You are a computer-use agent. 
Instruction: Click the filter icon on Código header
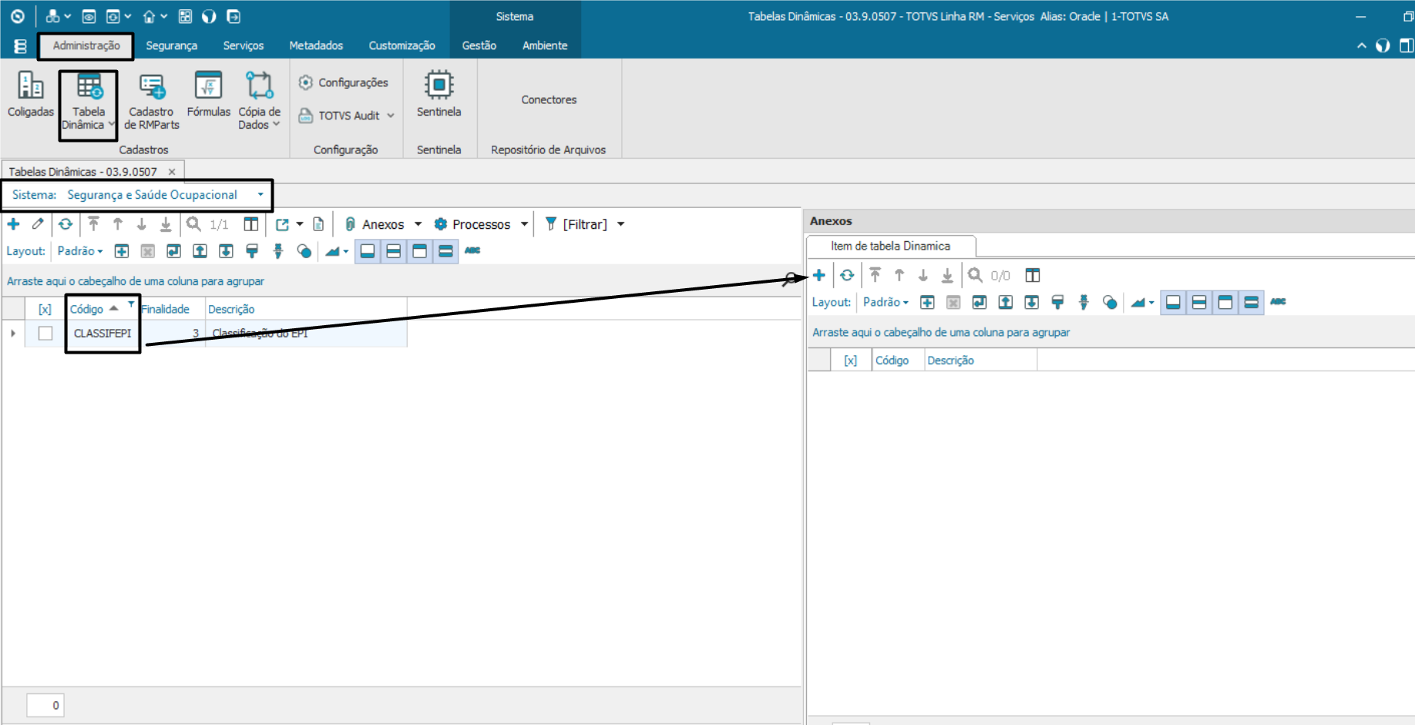pos(131,305)
